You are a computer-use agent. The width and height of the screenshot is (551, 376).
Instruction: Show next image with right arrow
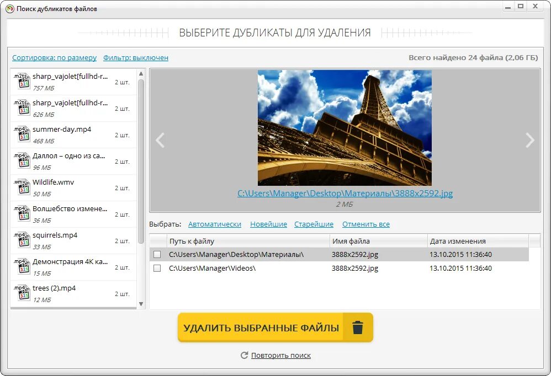(529, 140)
